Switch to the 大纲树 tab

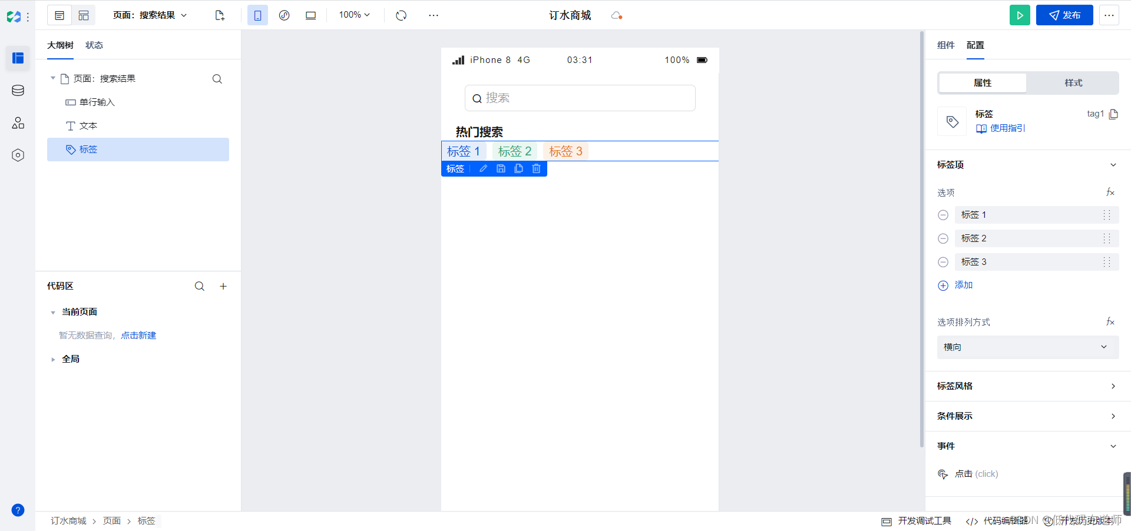(60, 45)
